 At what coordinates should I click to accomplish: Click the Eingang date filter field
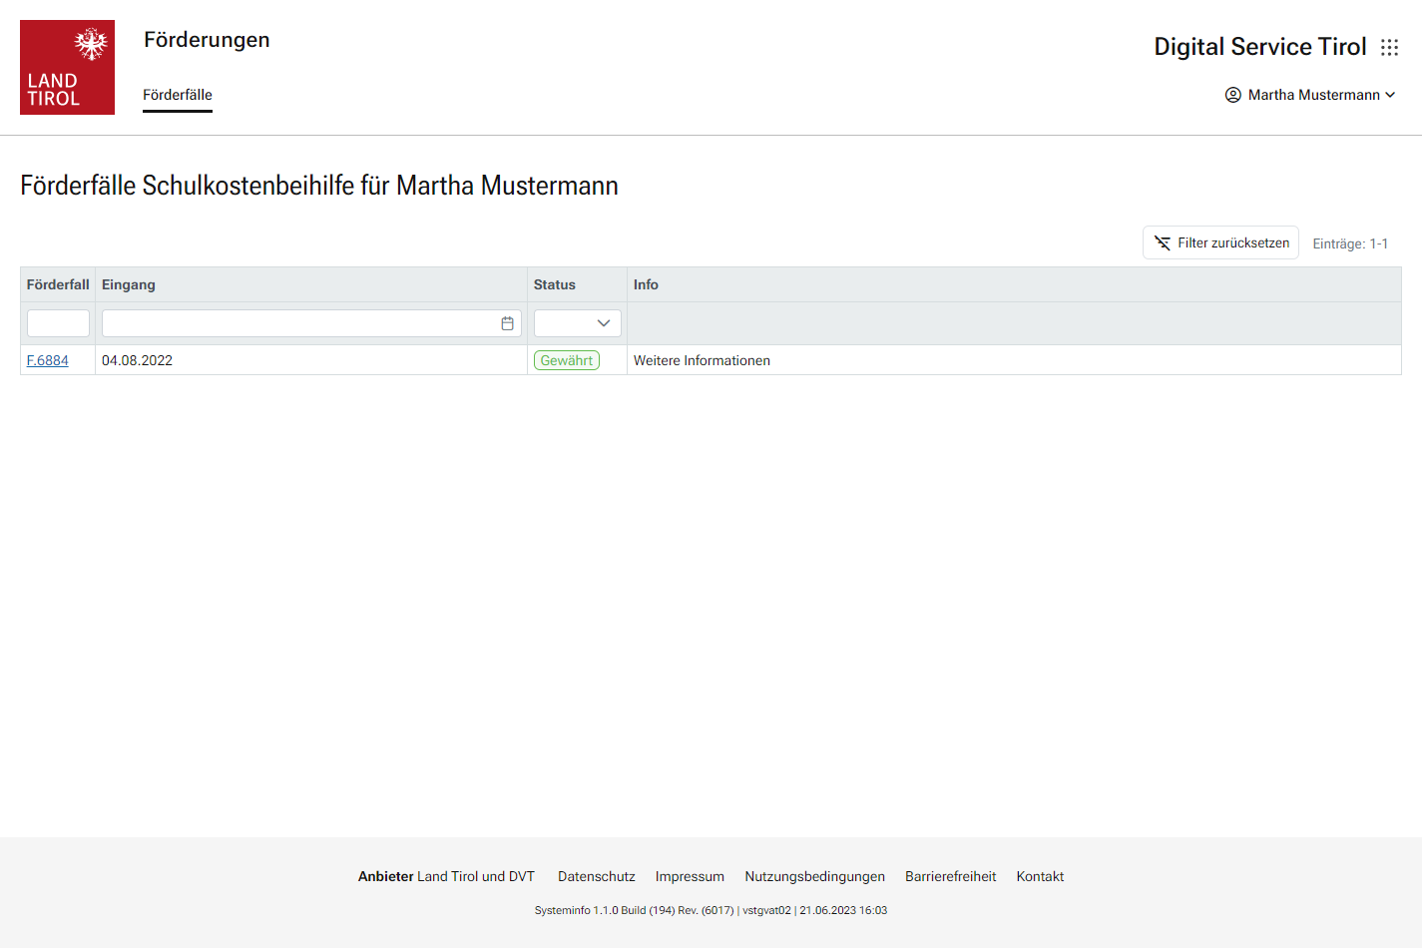tap(299, 323)
